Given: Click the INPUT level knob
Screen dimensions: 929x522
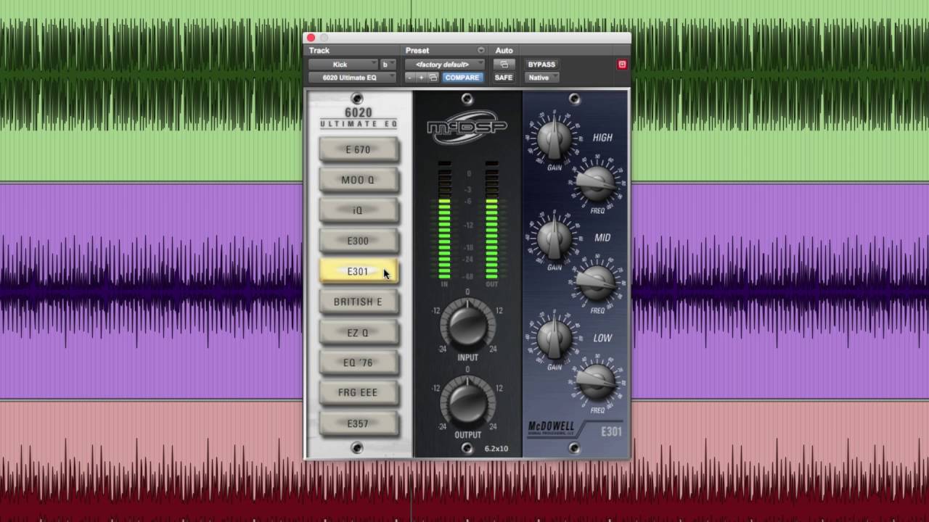Looking at the screenshot, I should (x=467, y=325).
